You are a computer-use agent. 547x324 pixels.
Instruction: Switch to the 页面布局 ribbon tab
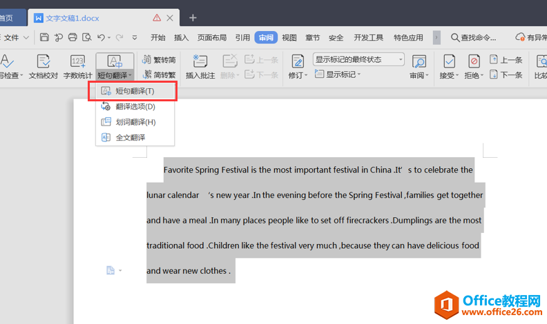click(212, 38)
